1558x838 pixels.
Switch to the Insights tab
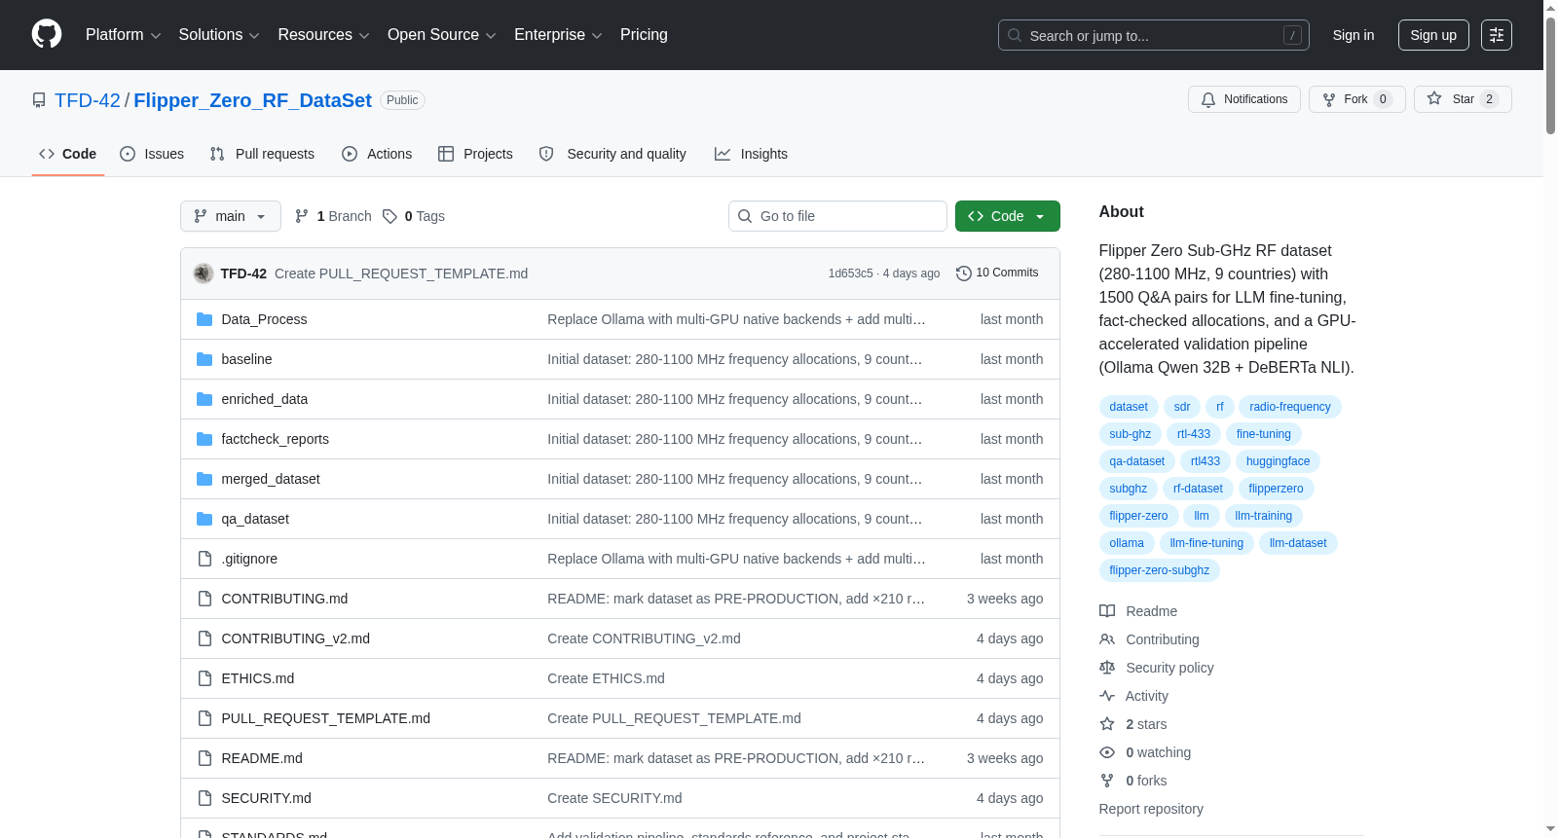click(751, 154)
